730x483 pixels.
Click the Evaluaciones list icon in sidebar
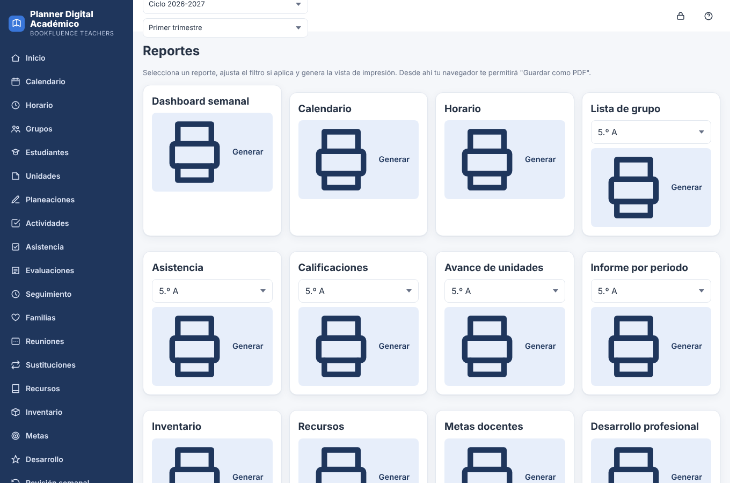tap(16, 270)
